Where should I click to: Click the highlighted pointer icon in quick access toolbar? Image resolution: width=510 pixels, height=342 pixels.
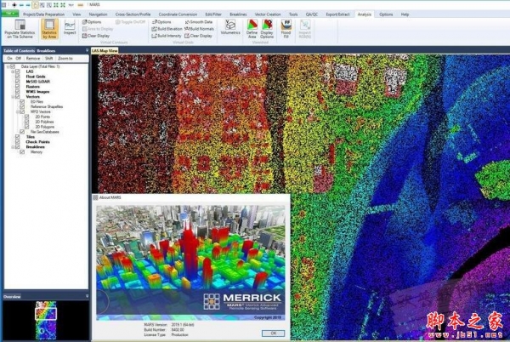pyautogui.click(x=35, y=4)
